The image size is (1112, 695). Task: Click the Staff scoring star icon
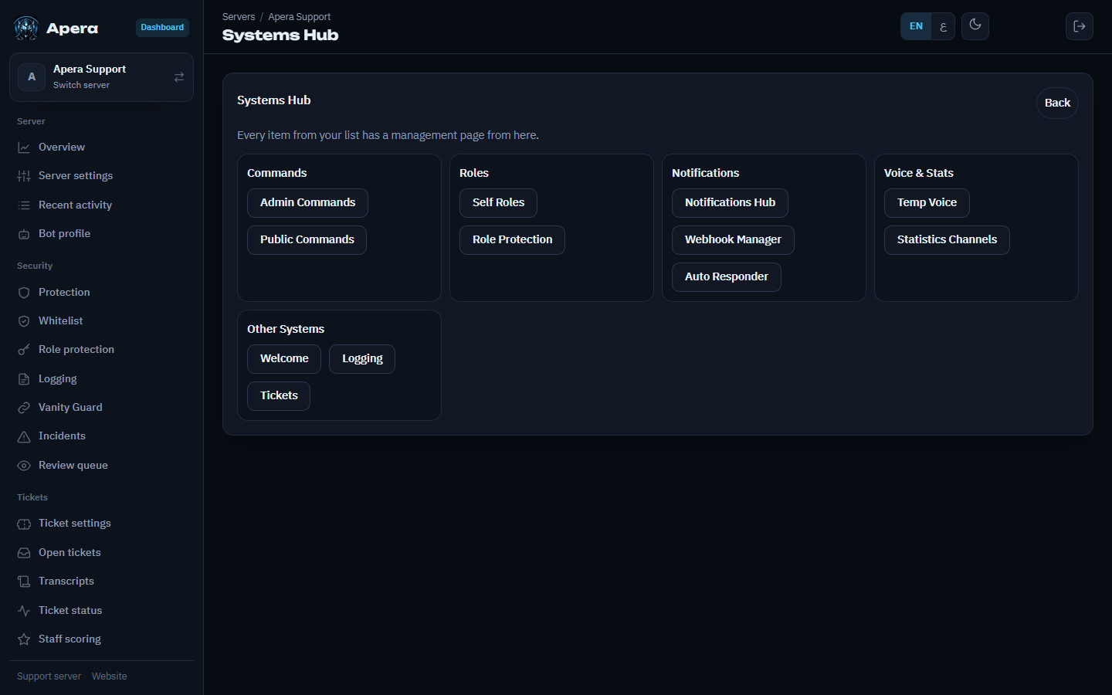(24, 639)
